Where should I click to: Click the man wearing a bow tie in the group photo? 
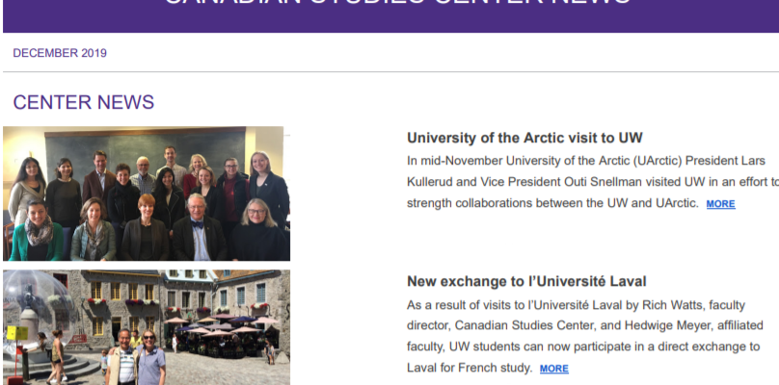coord(199,228)
